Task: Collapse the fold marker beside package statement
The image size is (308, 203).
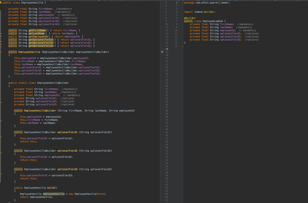Action: click(183, 3)
